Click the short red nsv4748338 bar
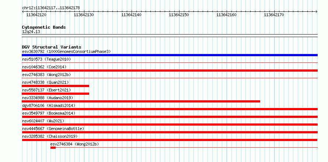328x162 pixels. [x=55, y=86]
